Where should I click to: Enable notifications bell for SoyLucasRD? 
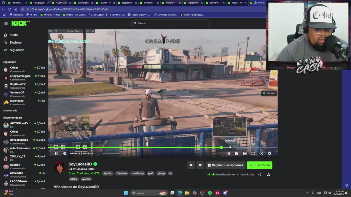[191, 165]
